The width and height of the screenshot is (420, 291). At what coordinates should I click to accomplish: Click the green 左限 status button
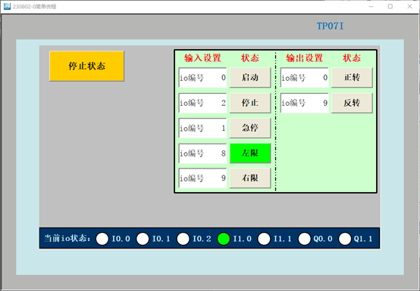click(250, 153)
